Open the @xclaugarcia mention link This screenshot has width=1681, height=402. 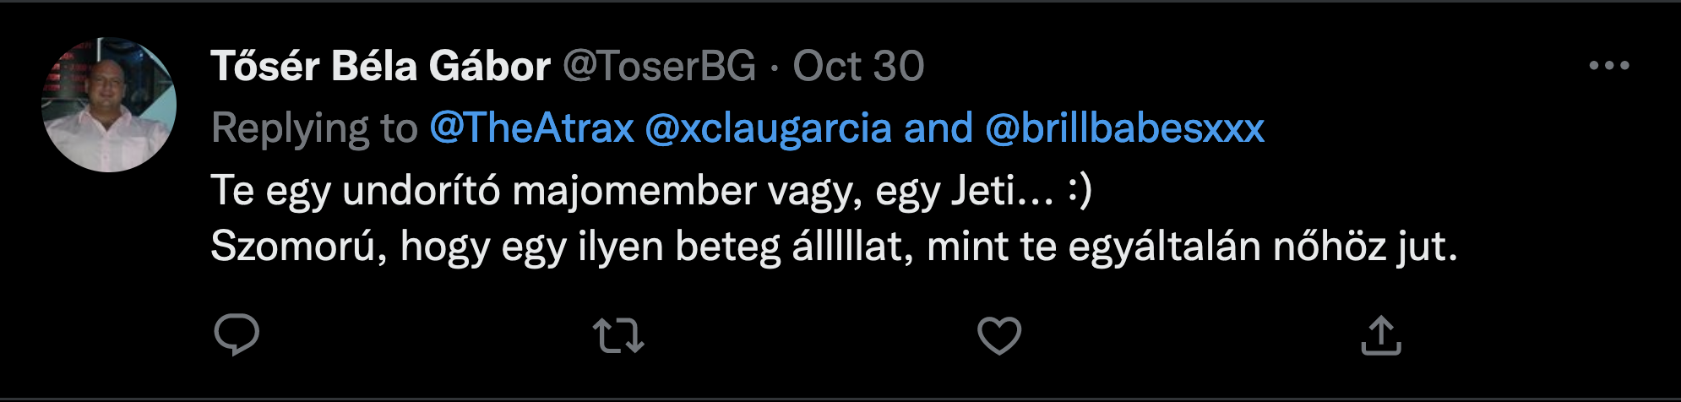point(768,128)
